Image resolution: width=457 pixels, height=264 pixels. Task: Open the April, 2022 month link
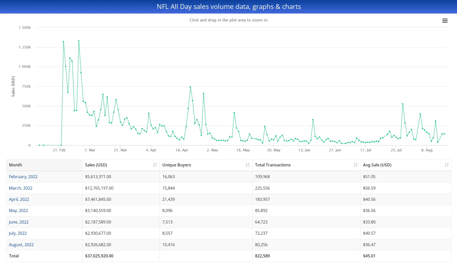click(19, 199)
